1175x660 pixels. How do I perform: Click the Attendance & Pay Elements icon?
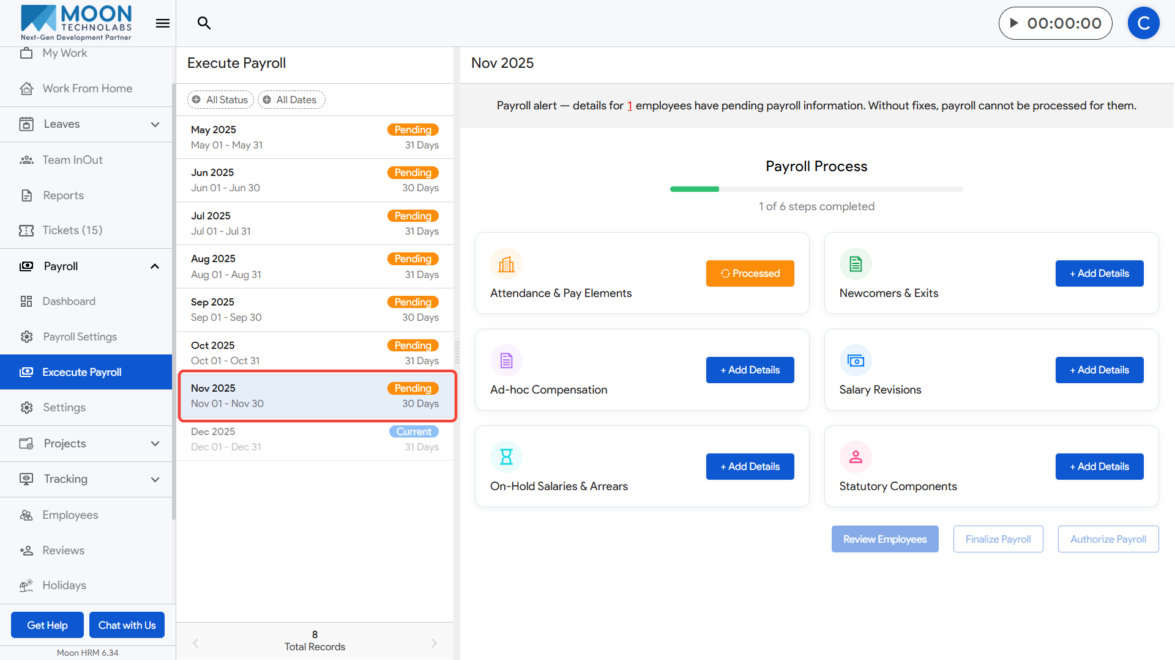click(506, 264)
